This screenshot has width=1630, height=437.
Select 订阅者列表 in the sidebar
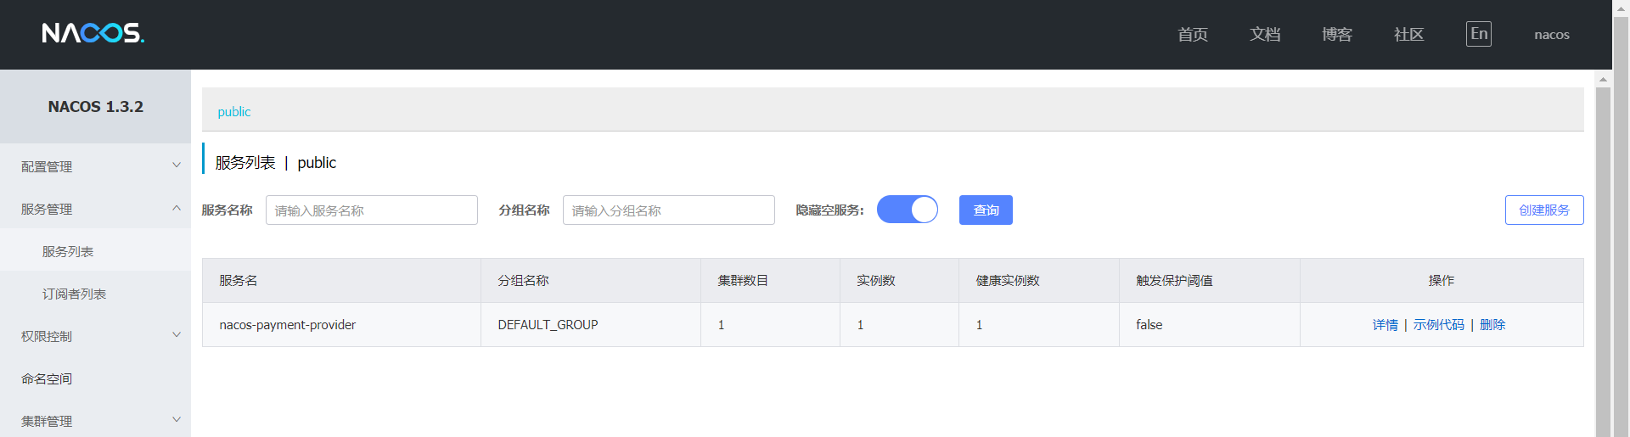(95, 294)
